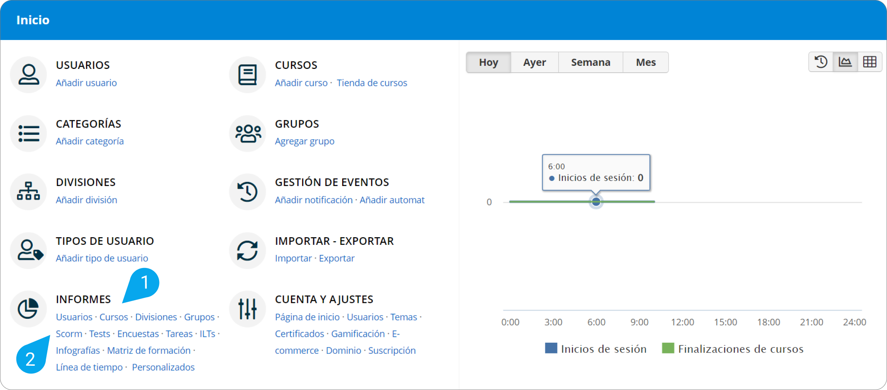Click the Categorías list icon
This screenshot has width=887, height=390.
click(29, 133)
